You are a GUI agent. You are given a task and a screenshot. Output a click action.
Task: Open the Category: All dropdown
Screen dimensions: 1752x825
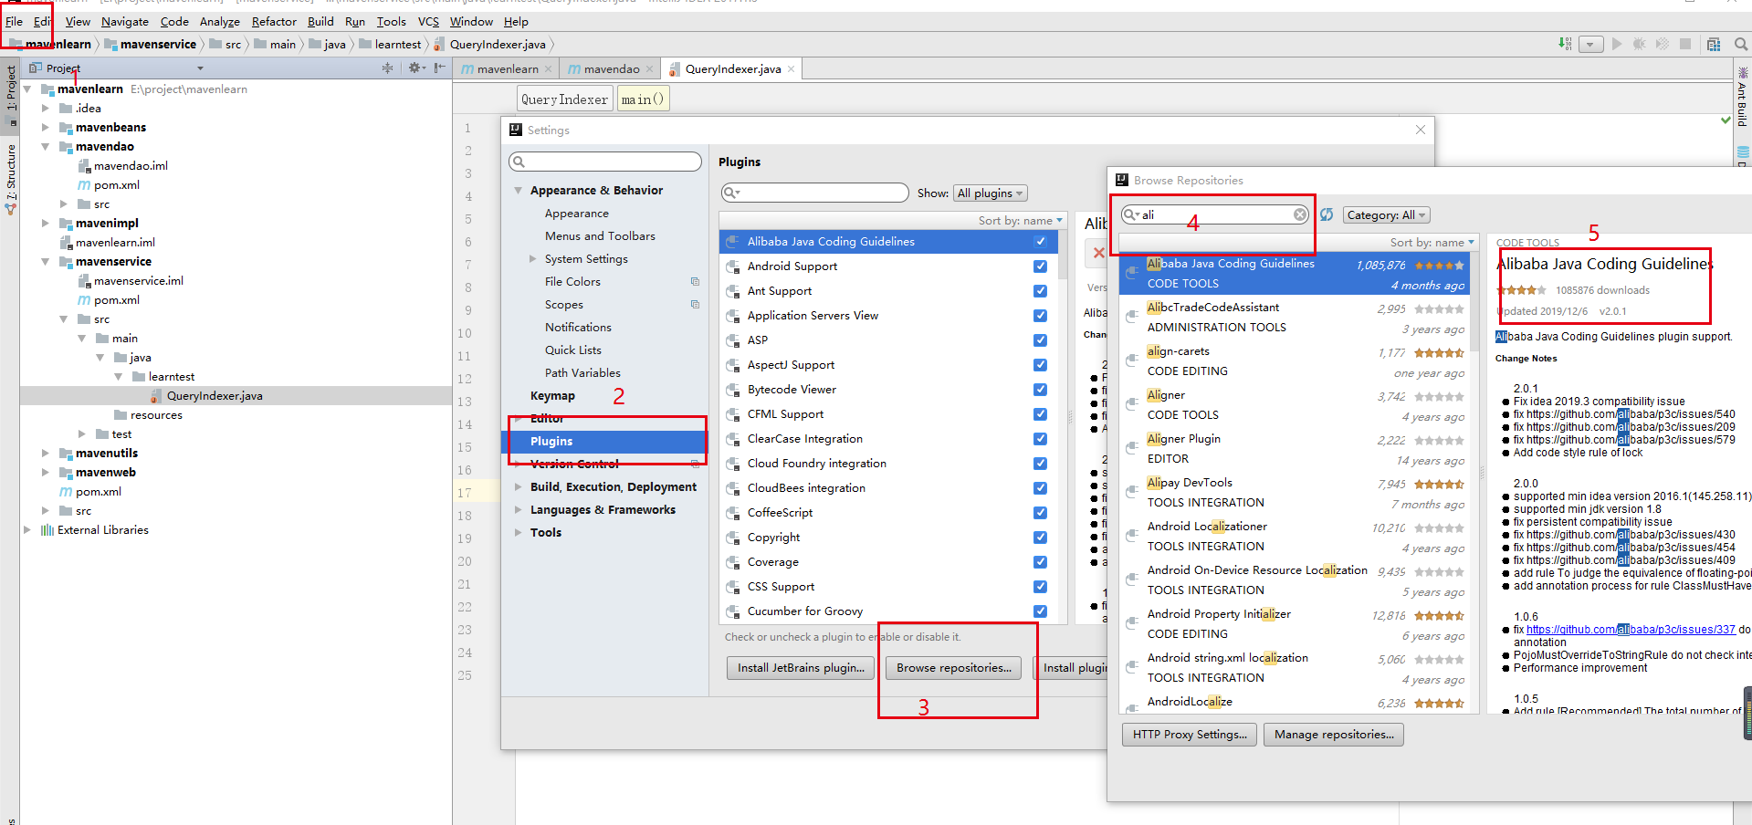point(1385,214)
